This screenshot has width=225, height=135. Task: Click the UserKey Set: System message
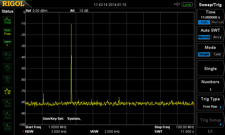[62, 119]
